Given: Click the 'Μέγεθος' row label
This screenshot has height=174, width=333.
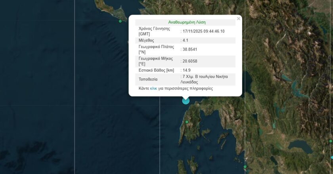Looking at the screenshot, I should pos(146,40).
